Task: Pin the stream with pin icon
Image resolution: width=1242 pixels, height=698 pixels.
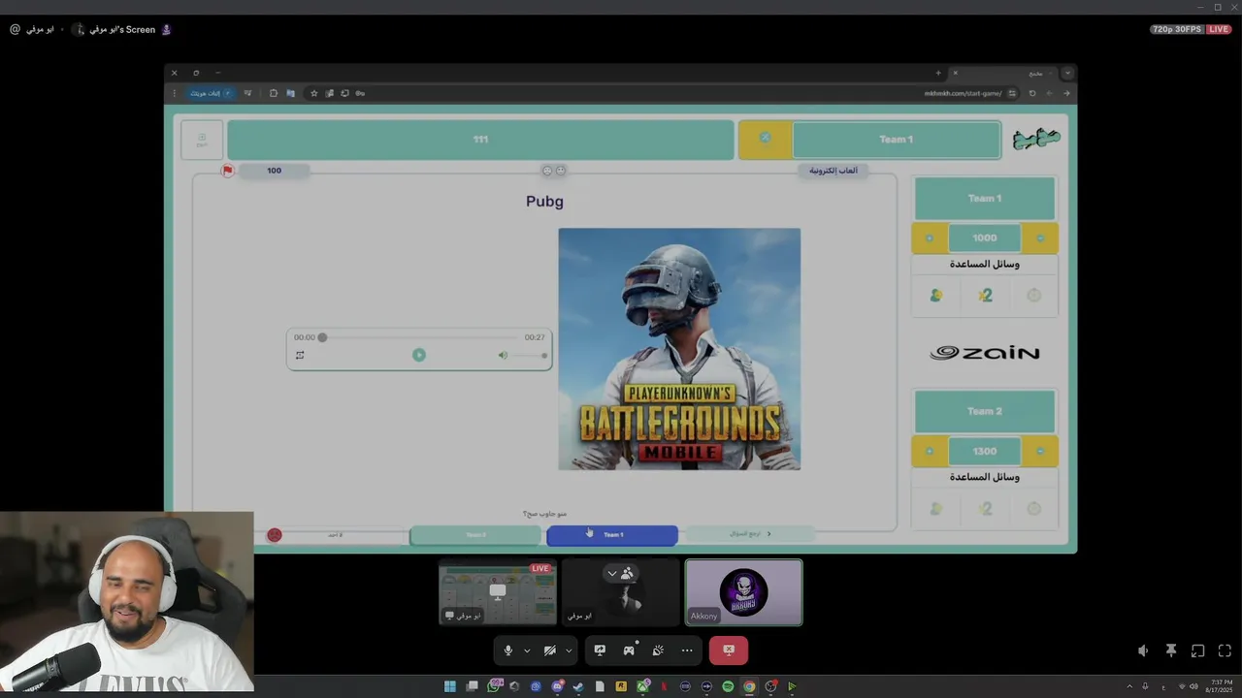Action: coord(1171,650)
